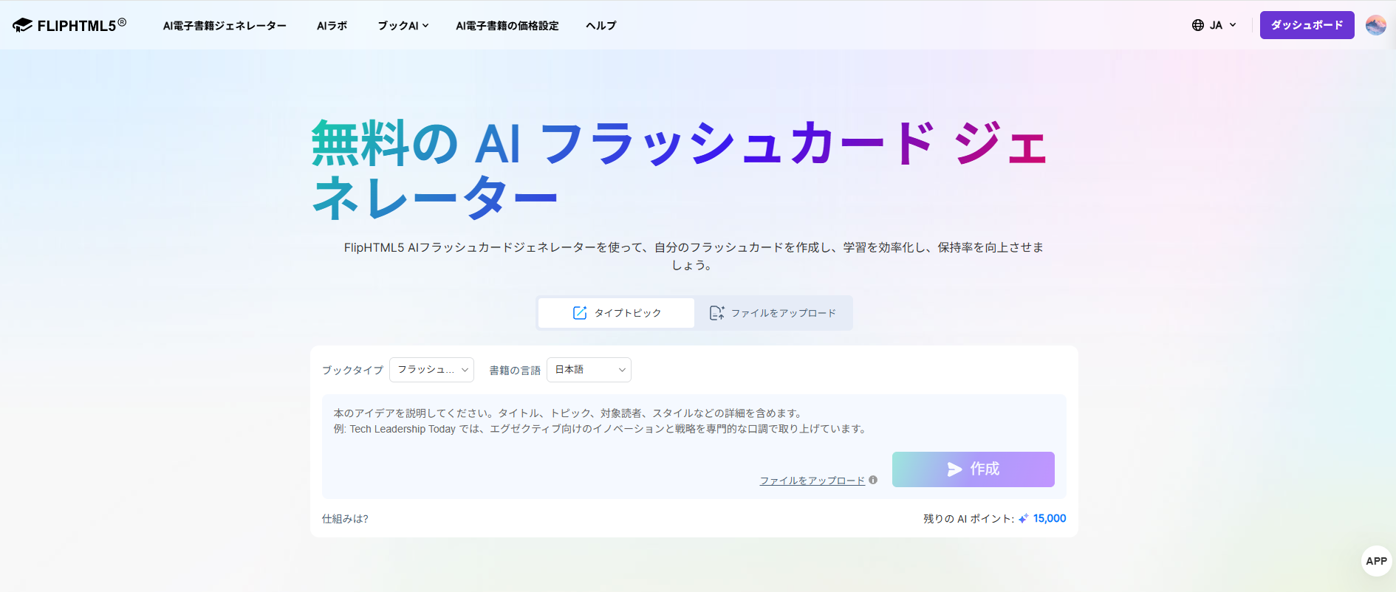Image resolution: width=1396 pixels, height=592 pixels.
Task: Click the FlipHTML5 logo
Action: coord(69,25)
